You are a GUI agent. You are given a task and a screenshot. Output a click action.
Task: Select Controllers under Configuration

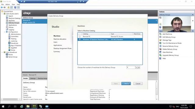[x=15, y=36]
